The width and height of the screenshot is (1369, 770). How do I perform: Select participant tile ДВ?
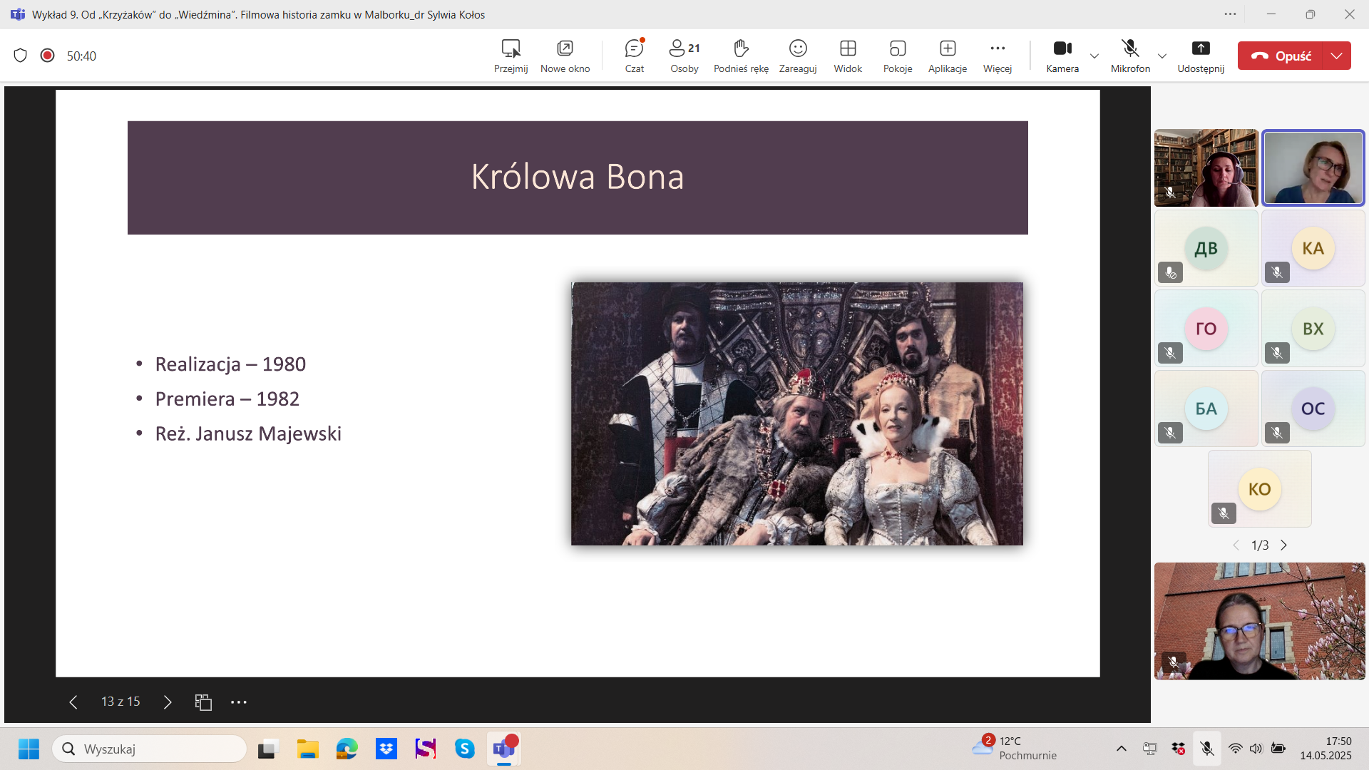(x=1206, y=248)
